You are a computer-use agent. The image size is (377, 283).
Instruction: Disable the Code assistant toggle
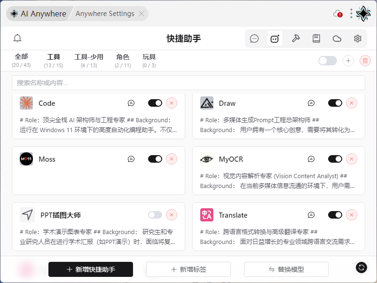[x=155, y=103]
